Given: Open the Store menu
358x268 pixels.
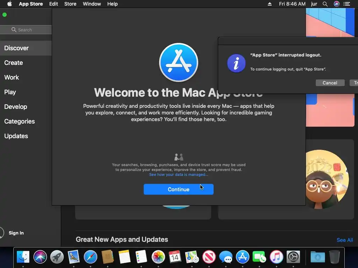Looking at the screenshot, I should click(70, 4).
